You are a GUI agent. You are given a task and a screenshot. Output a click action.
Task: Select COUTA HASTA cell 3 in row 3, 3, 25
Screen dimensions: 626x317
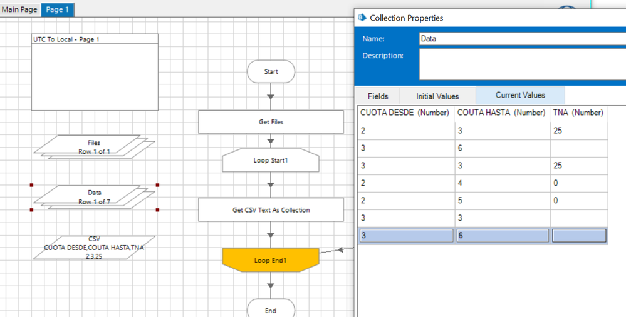503,166
